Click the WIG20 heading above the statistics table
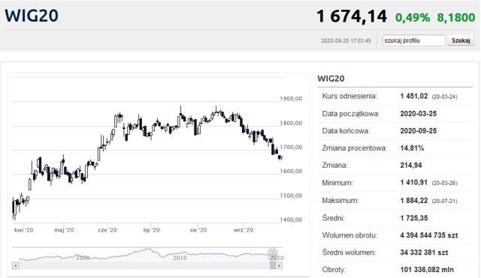The image size is (481, 278). pos(331,79)
